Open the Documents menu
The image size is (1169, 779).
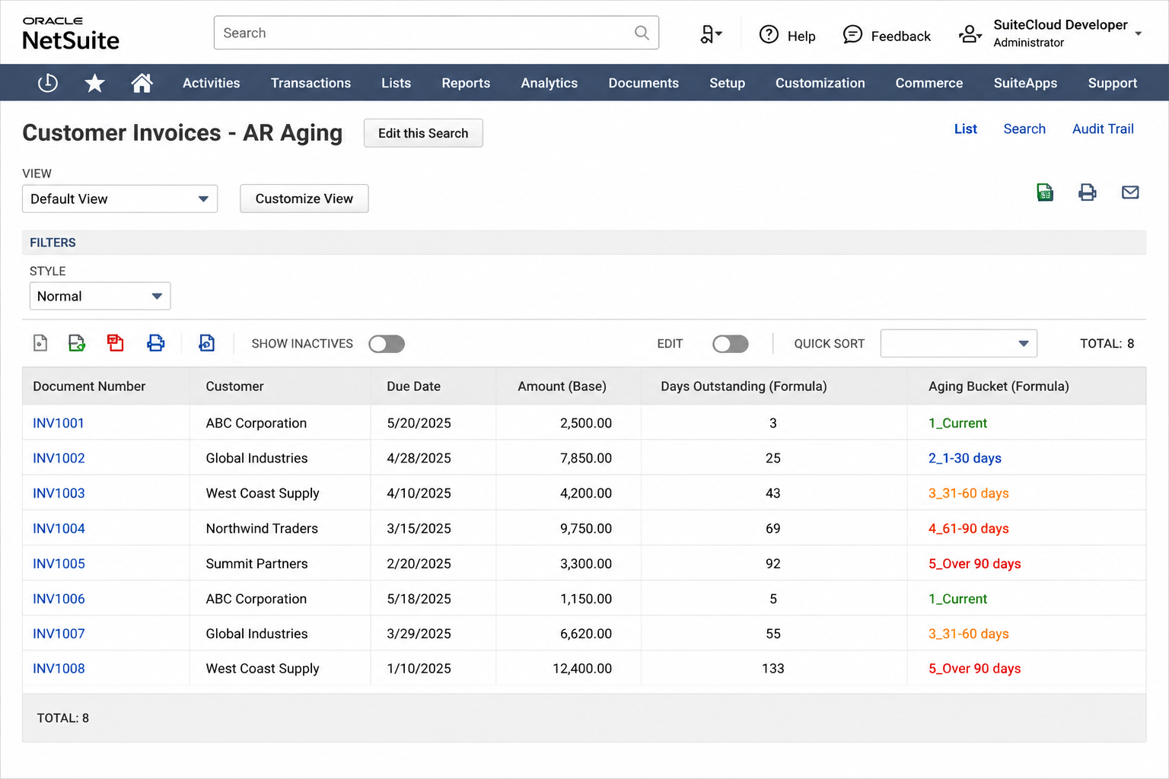(644, 83)
